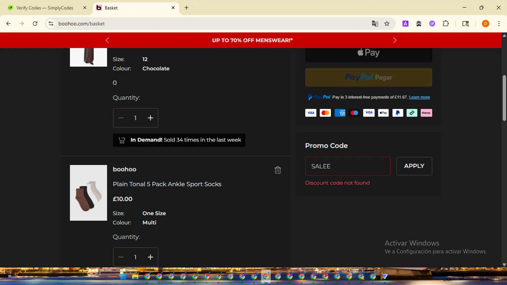Open PayPal Learn more link
The width and height of the screenshot is (507, 285).
pos(419,97)
